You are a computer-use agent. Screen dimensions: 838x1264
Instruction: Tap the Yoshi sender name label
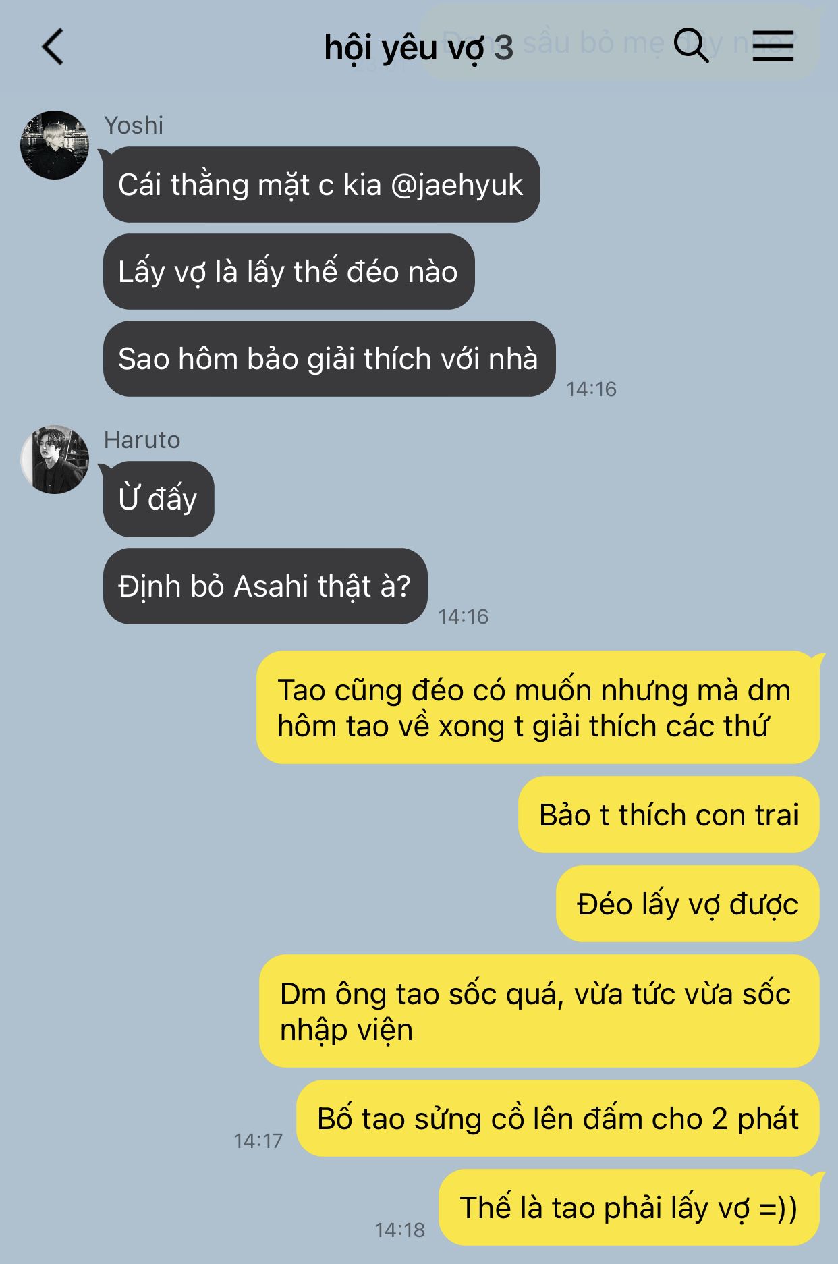point(134,126)
